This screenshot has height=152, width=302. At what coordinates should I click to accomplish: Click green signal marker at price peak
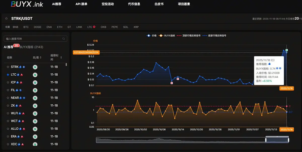[x=286, y=50]
